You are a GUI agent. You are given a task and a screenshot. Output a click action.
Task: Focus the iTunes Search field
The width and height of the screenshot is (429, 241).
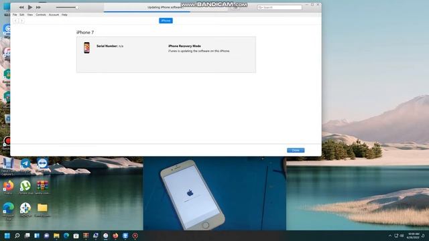280,7
